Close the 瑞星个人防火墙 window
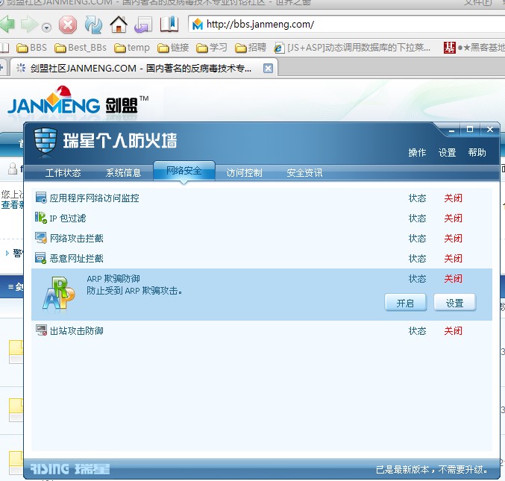Viewport: 505px width, 481px height. [490, 130]
